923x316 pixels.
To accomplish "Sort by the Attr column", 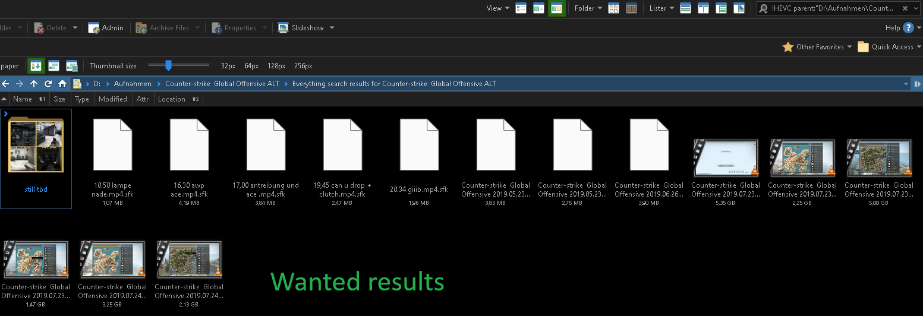I will coord(143,99).
